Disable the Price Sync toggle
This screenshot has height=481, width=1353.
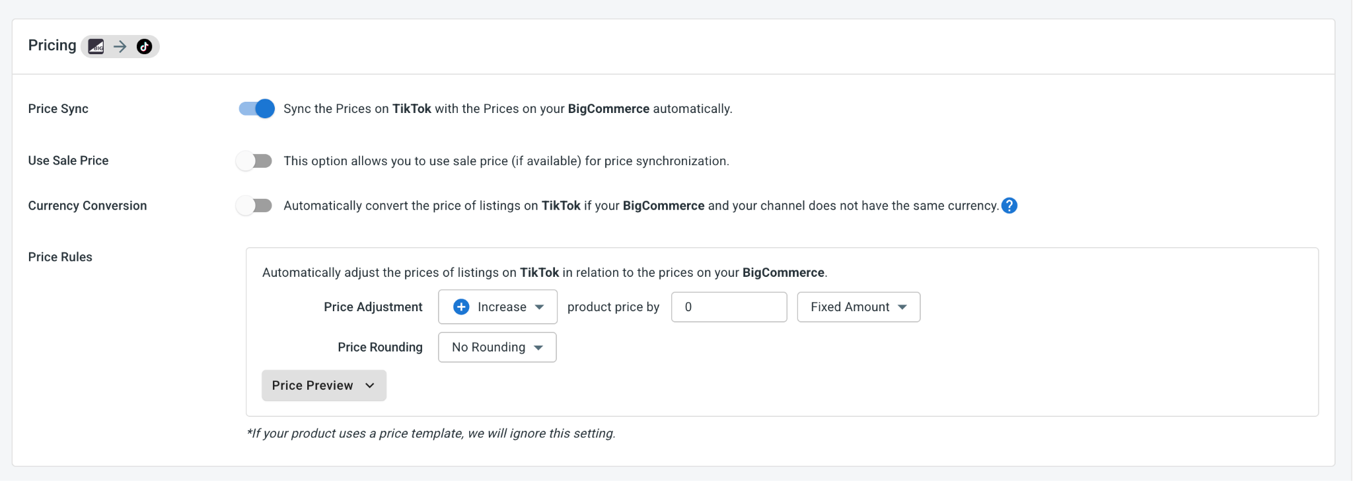coord(257,108)
